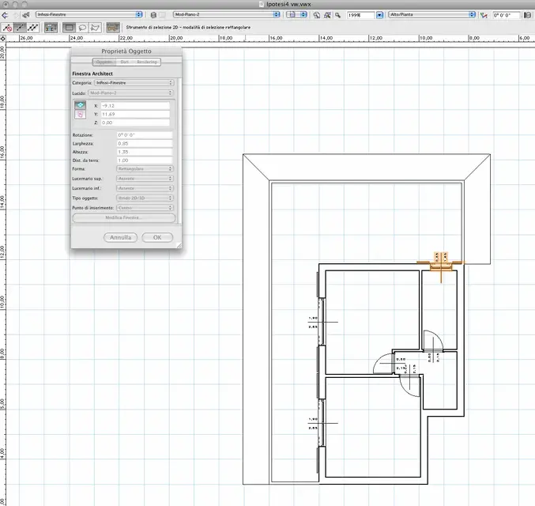Switch to the Rendering tab
Screen dimensions: 535x506
pyautogui.click(x=147, y=62)
